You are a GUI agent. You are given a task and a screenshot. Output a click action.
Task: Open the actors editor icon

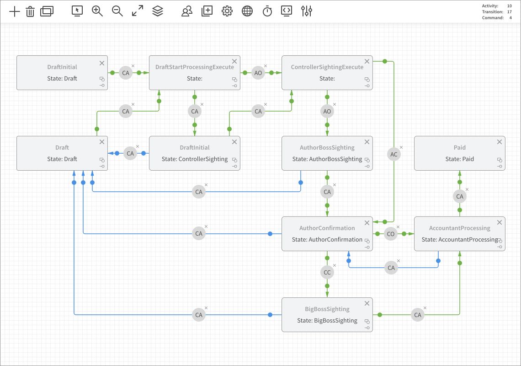click(x=186, y=11)
